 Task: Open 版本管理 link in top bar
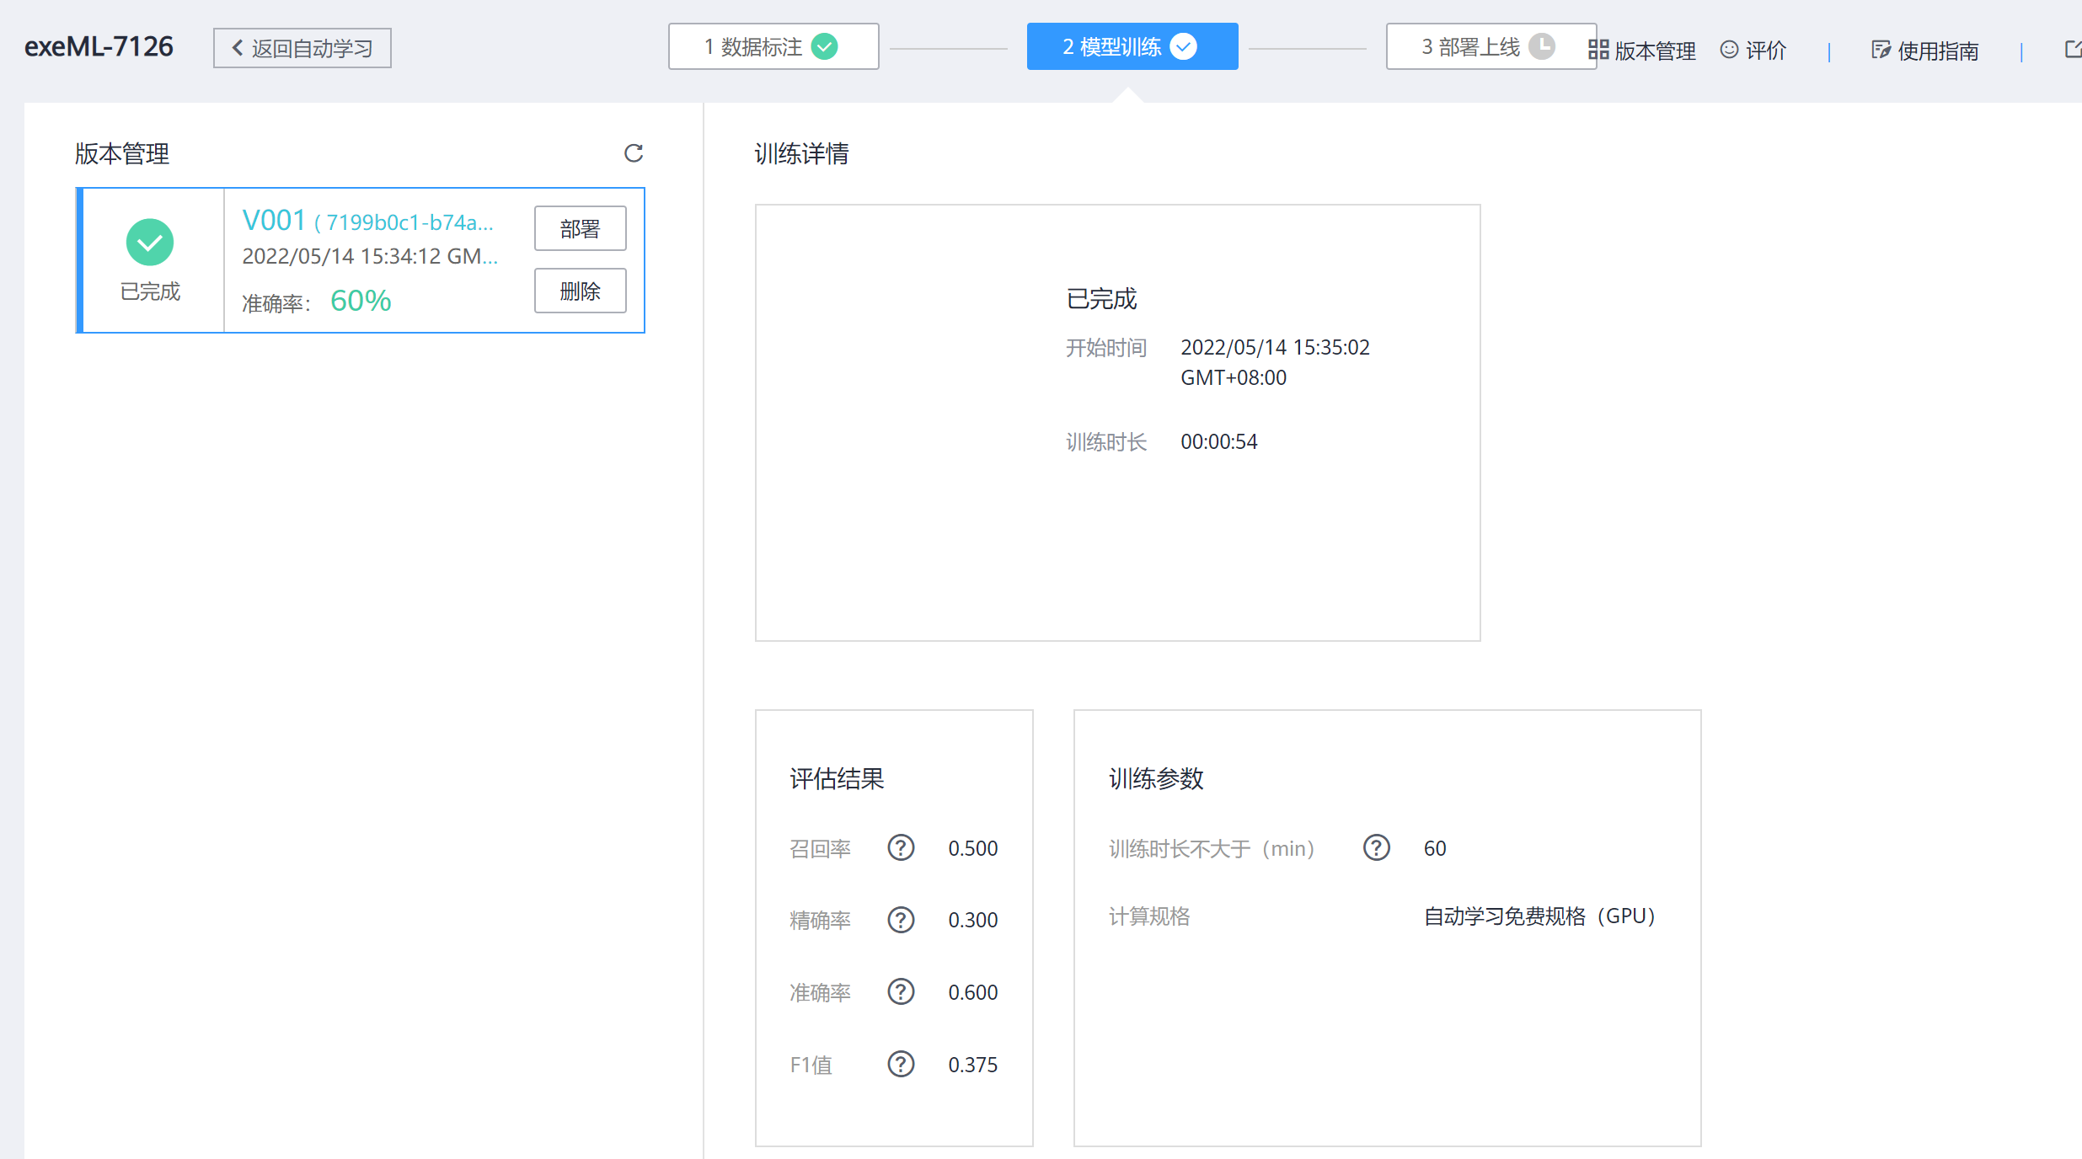[x=1655, y=51]
